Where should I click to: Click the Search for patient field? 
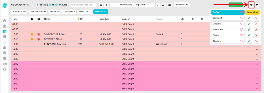pos(83,5)
